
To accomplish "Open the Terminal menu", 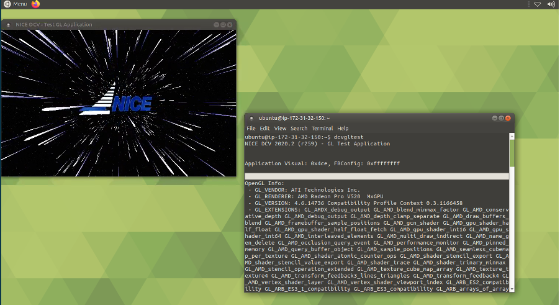I will 322,128.
